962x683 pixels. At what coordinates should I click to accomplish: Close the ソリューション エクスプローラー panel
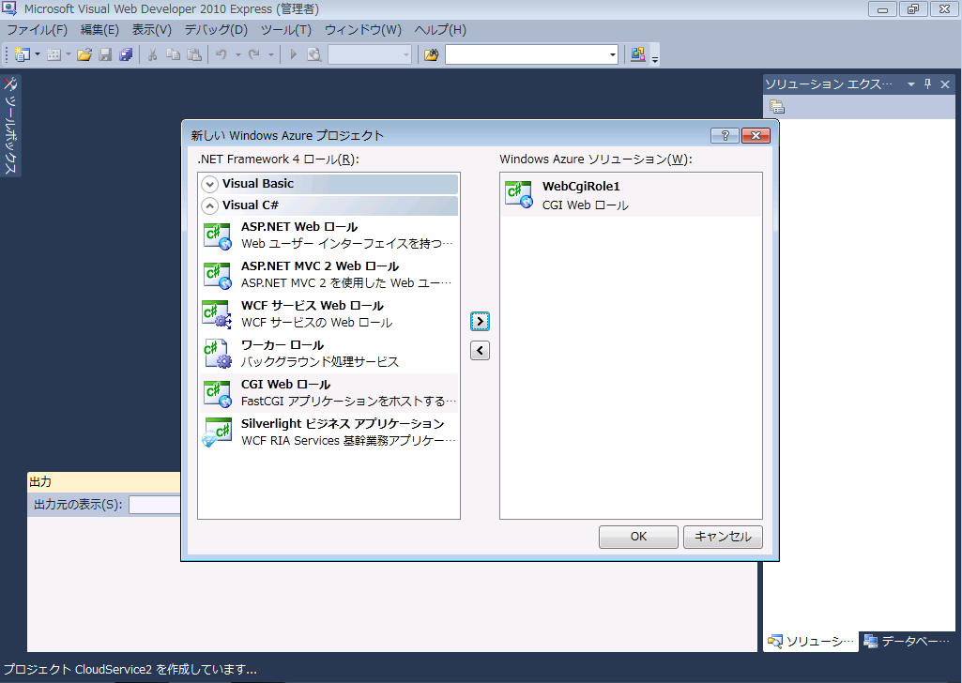tap(945, 84)
